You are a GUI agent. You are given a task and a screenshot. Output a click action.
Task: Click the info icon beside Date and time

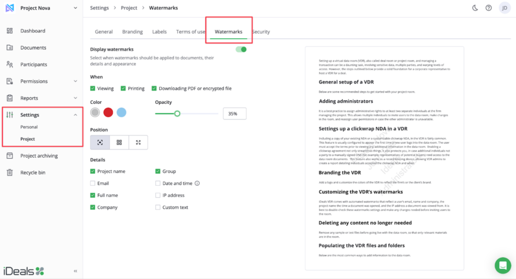(197, 183)
